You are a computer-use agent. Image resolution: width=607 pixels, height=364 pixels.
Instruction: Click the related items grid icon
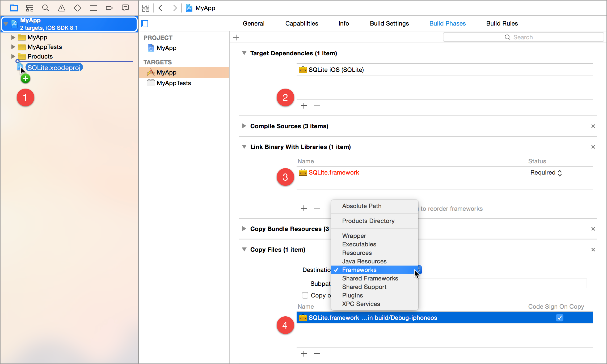145,8
